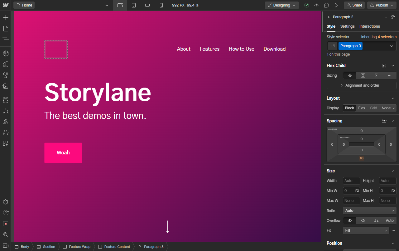Screen dimensions: 399x251
Task: Open the Apps grid icon
Action: (6, 144)
